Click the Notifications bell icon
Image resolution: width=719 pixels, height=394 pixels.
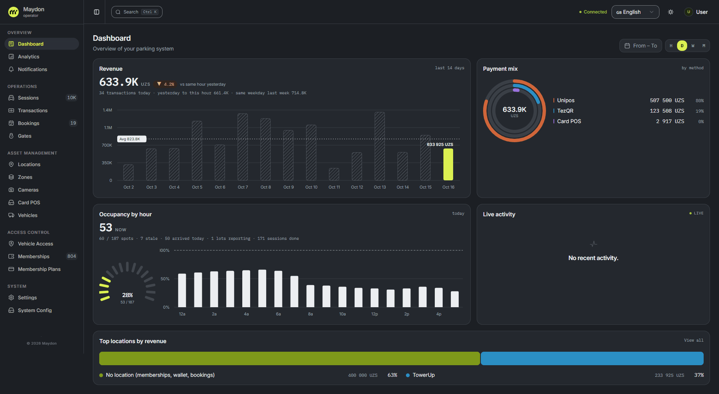click(x=11, y=69)
